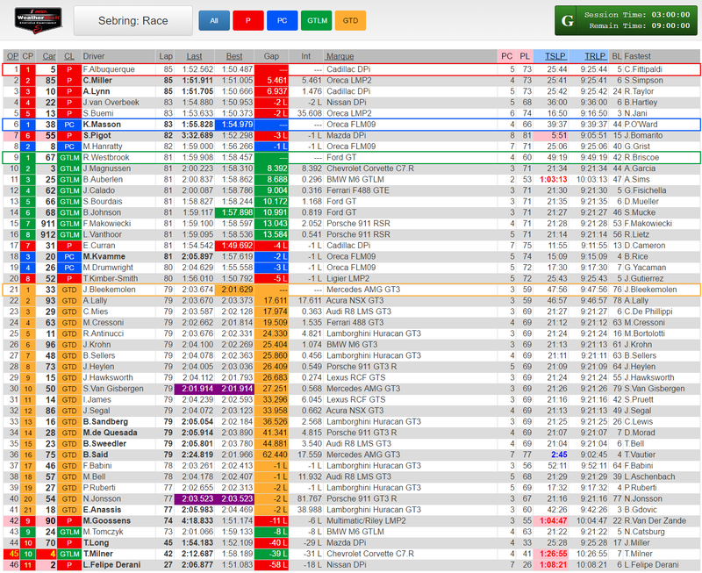
Task: Click the Ferrari F488 GTE marque cell
Action: (x=358, y=190)
